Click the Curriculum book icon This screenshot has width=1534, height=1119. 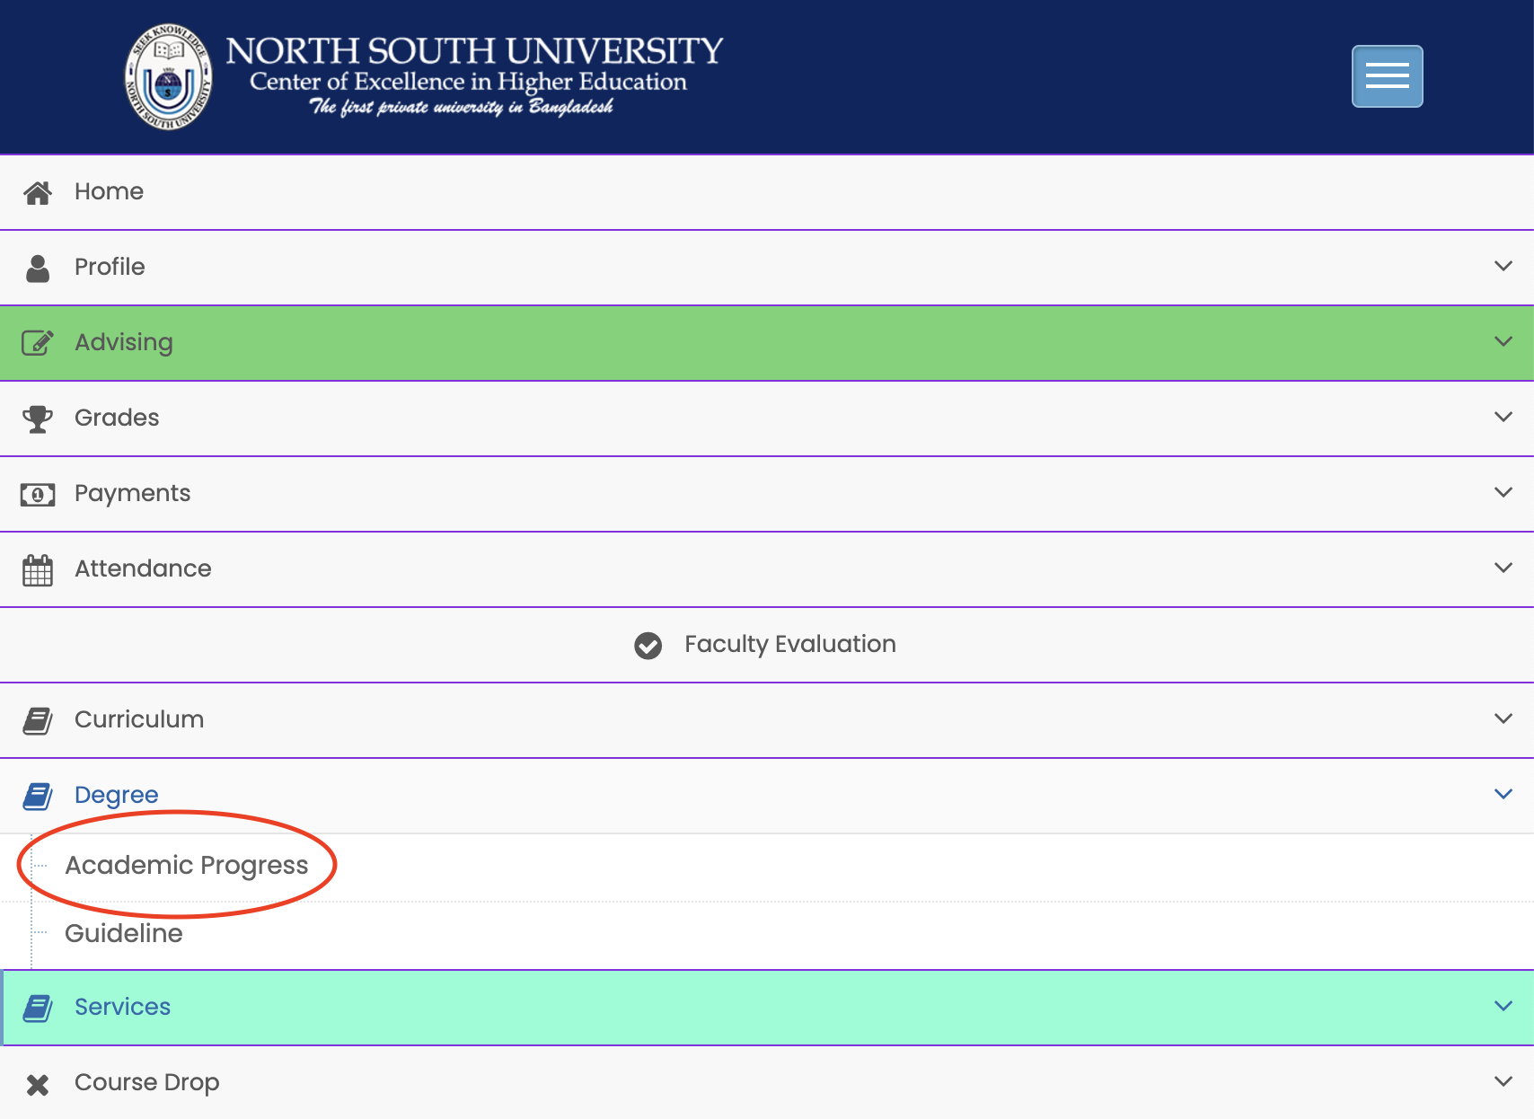coord(38,720)
